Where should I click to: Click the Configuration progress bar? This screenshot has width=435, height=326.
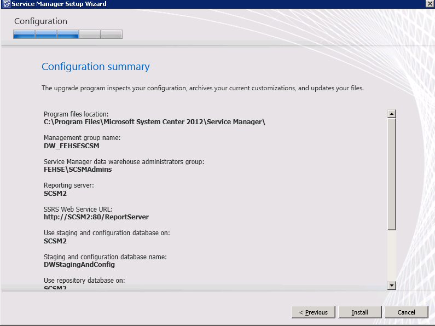(x=68, y=34)
